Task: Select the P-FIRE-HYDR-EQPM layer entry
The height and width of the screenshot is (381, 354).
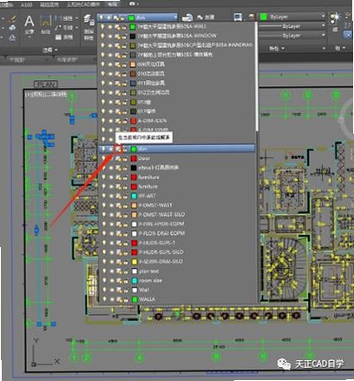Action: [177, 224]
